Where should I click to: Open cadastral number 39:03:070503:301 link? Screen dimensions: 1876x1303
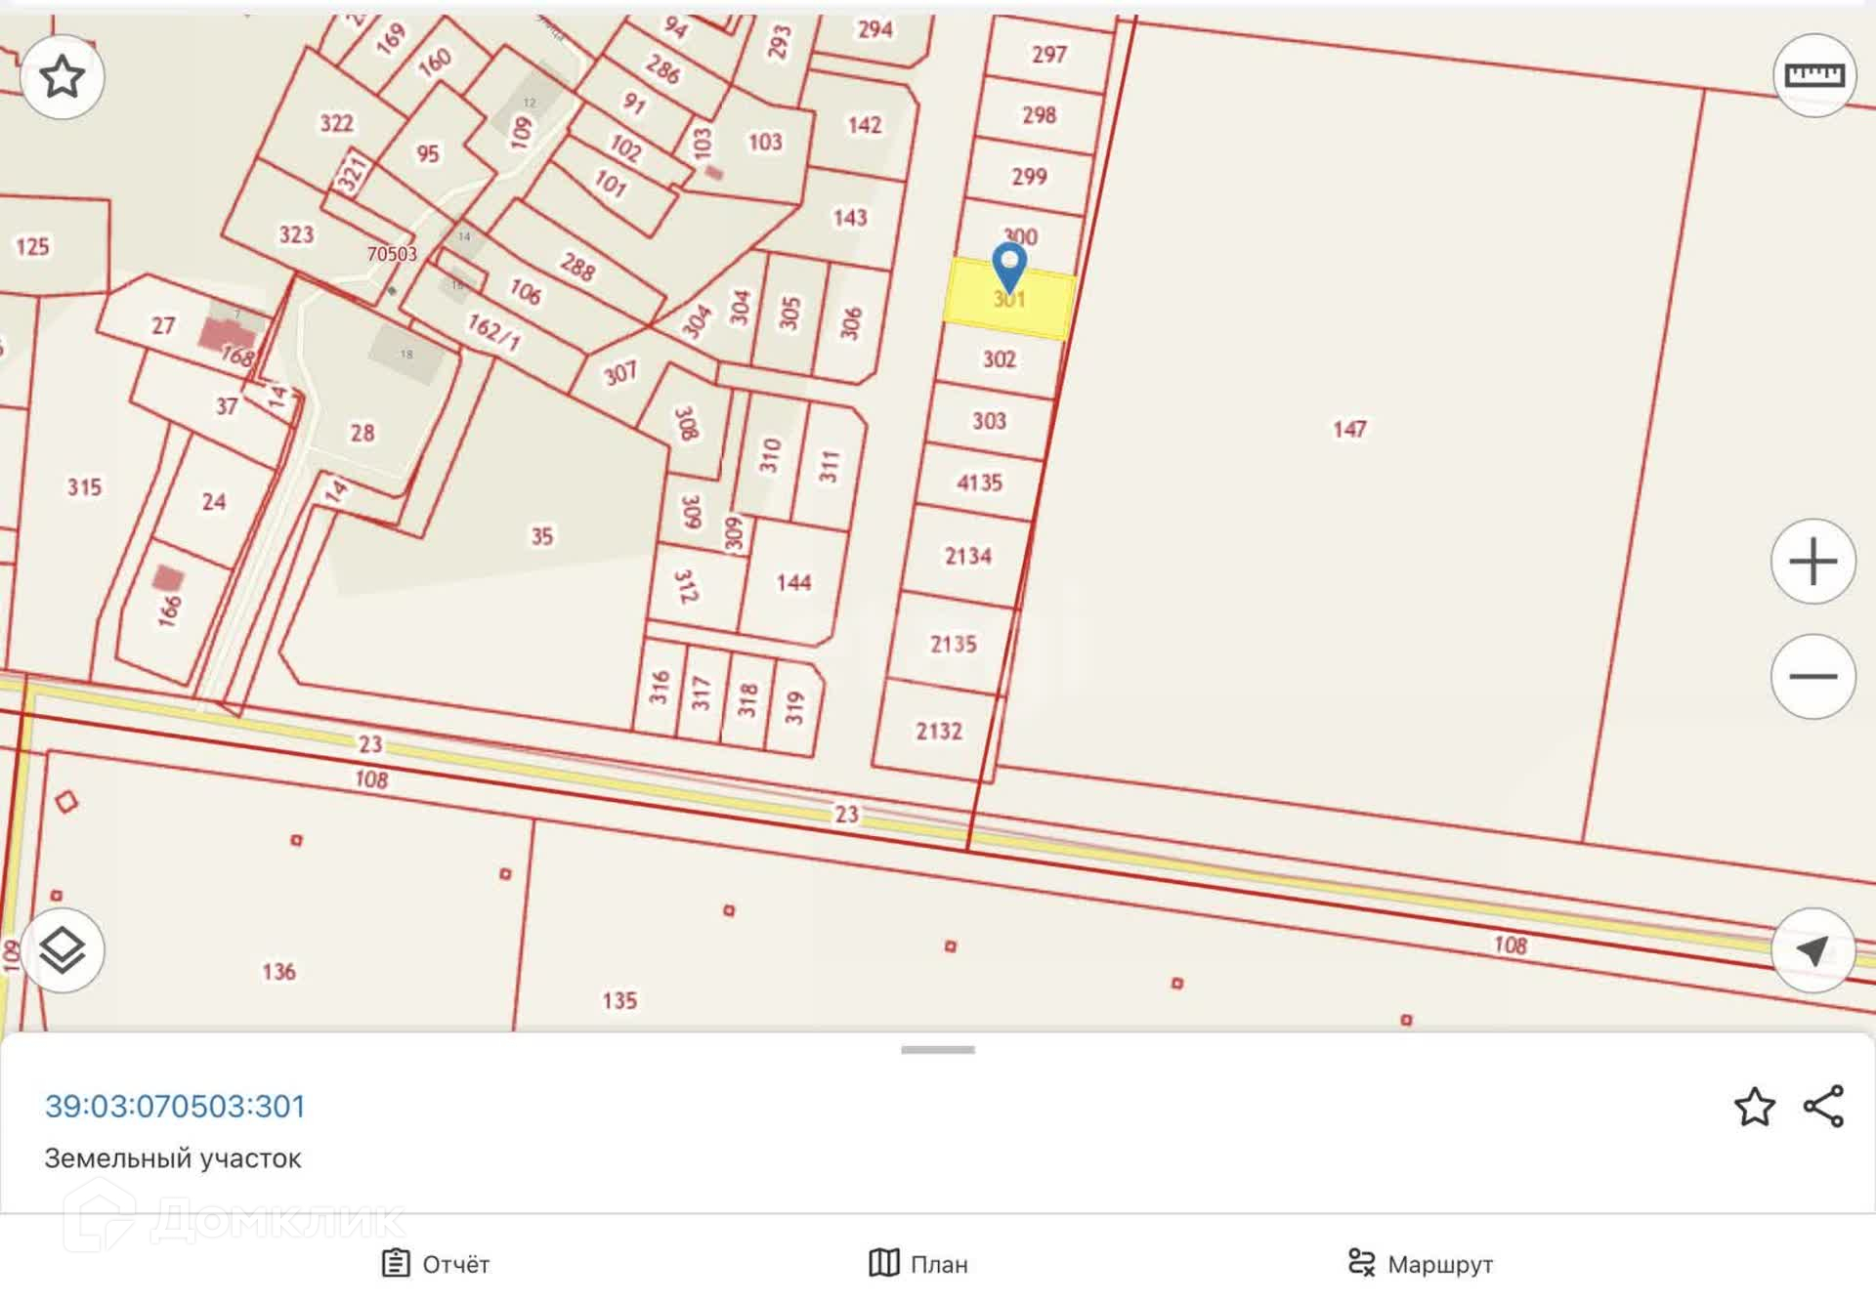(x=175, y=1106)
